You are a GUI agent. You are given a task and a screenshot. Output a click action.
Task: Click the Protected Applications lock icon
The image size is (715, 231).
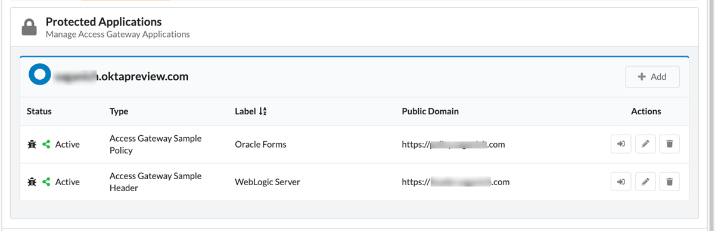click(29, 27)
